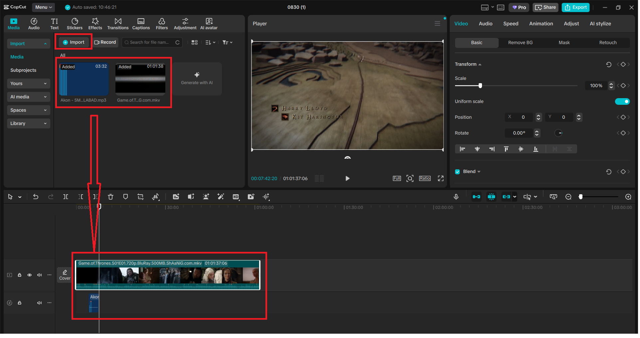640x338 pixels.
Task: Toggle auto snapping in timeline
Action: tap(491, 197)
